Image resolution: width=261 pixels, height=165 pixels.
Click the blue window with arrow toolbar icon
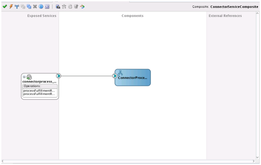pos(58,6)
